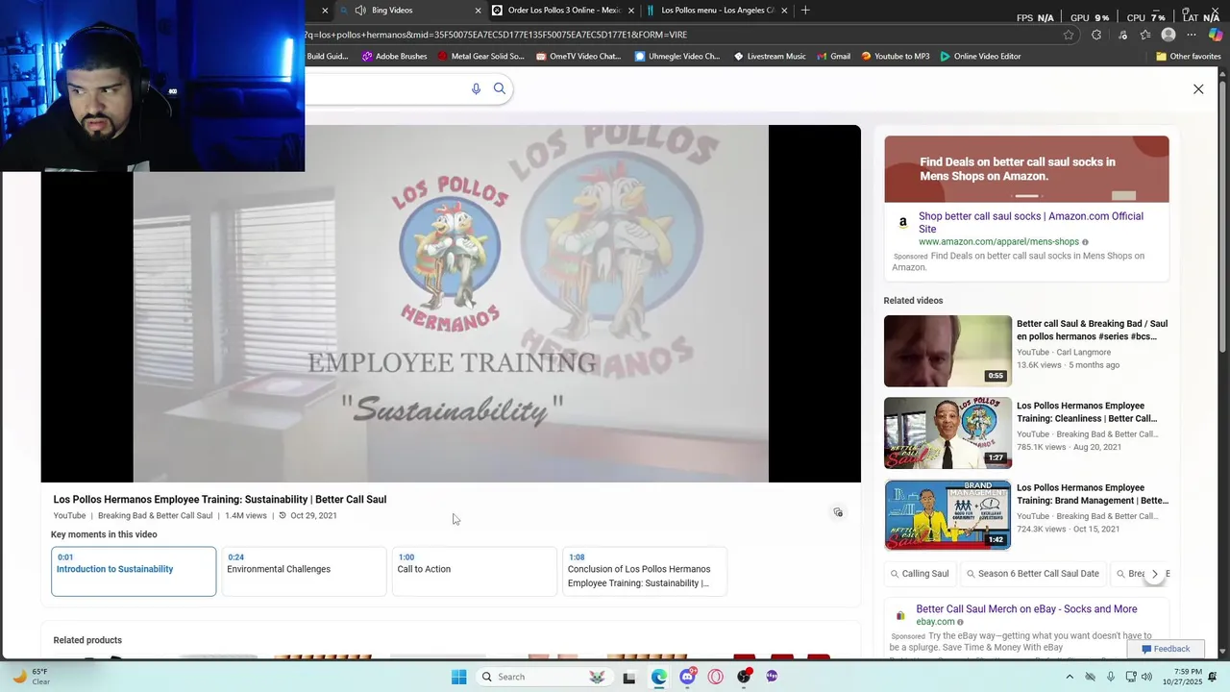Click the Breaking Bad & Better Call Saul channel name

coord(155,516)
